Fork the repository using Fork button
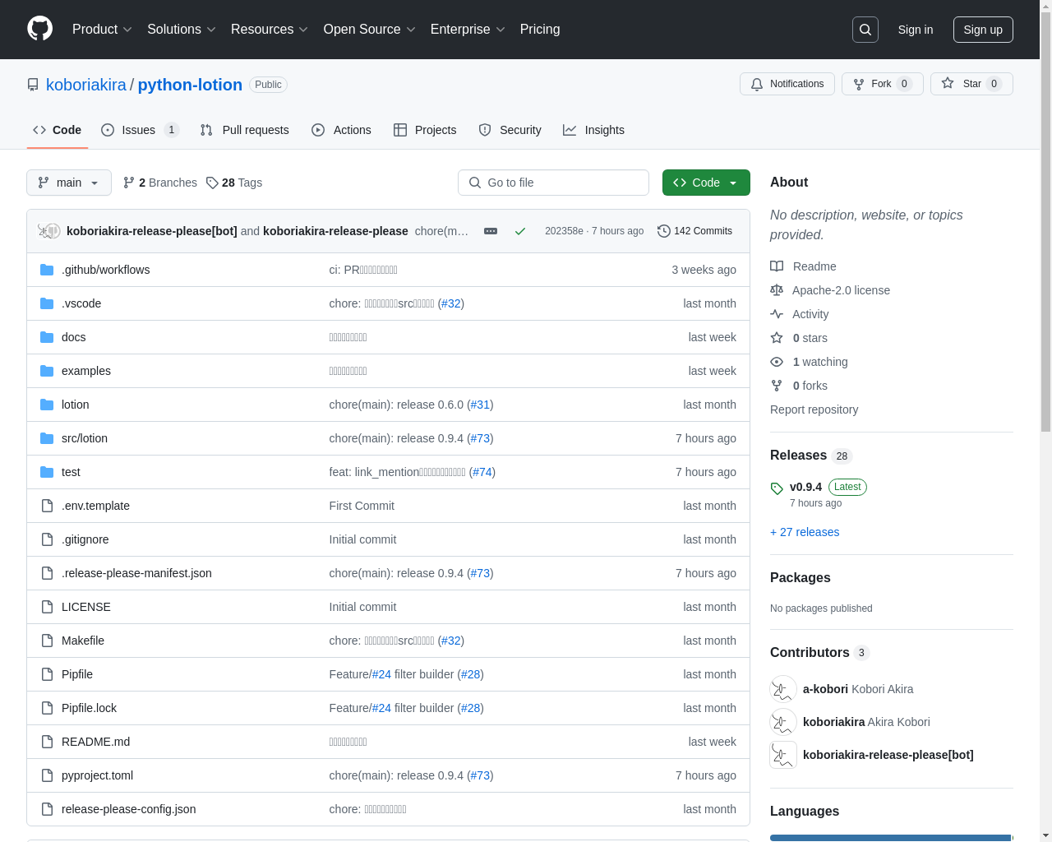This screenshot has width=1052, height=842. (883, 84)
